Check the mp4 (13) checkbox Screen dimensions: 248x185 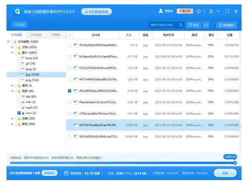pyautogui.click(x=19, y=107)
